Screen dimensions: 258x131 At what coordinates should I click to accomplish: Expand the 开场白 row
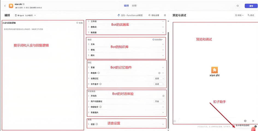coord(88,96)
